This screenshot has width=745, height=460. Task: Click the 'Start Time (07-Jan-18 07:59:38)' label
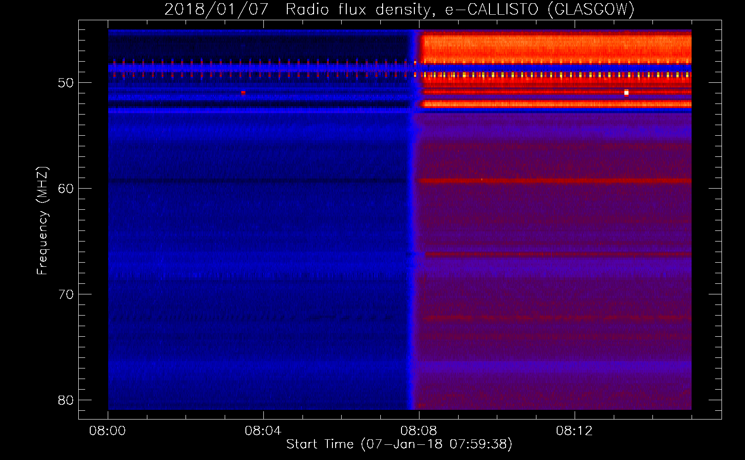(x=399, y=444)
